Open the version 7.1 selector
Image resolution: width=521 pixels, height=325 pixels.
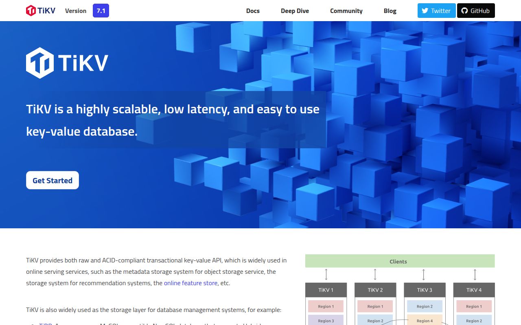pyautogui.click(x=101, y=11)
